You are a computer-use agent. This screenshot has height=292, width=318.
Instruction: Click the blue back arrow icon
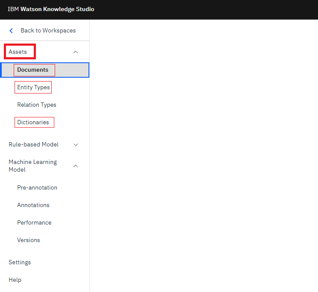click(x=11, y=31)
